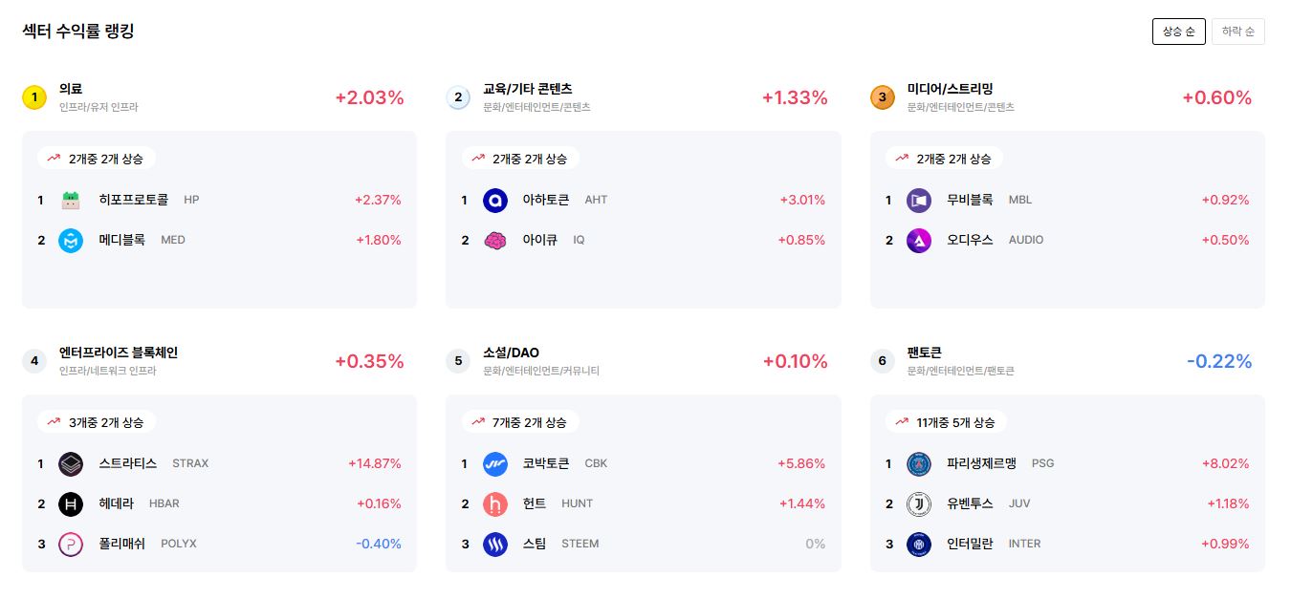This screenshot has height=599, width=1291.
Task: Click the 히포프로토콜 HP coin icon
Action: [71, 200]
